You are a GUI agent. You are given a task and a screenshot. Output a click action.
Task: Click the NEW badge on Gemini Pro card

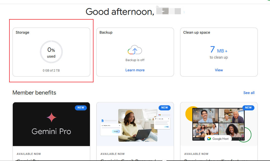81,108
